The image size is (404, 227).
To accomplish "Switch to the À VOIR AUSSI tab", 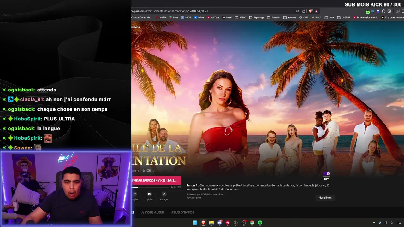I will 152,212.
